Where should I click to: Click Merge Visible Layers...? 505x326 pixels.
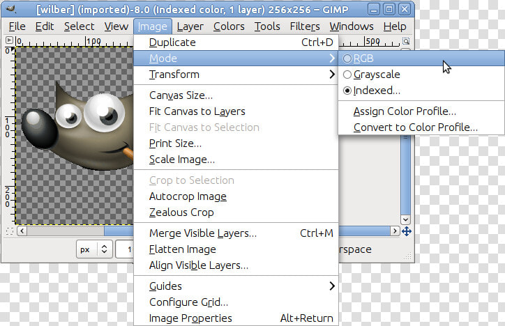tap(236, 233)
